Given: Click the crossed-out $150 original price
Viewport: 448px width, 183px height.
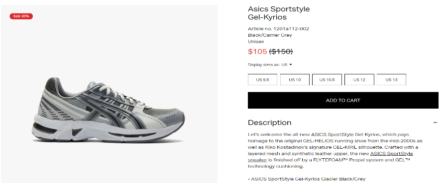Looking at the screenshot, I should coord(281,52).
